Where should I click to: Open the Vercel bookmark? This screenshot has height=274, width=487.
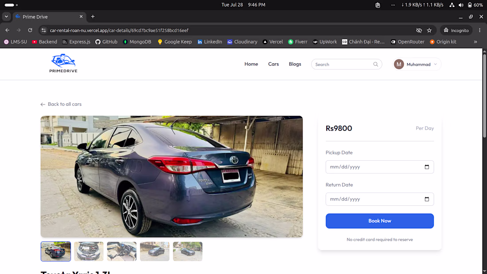tap(273, 42)
